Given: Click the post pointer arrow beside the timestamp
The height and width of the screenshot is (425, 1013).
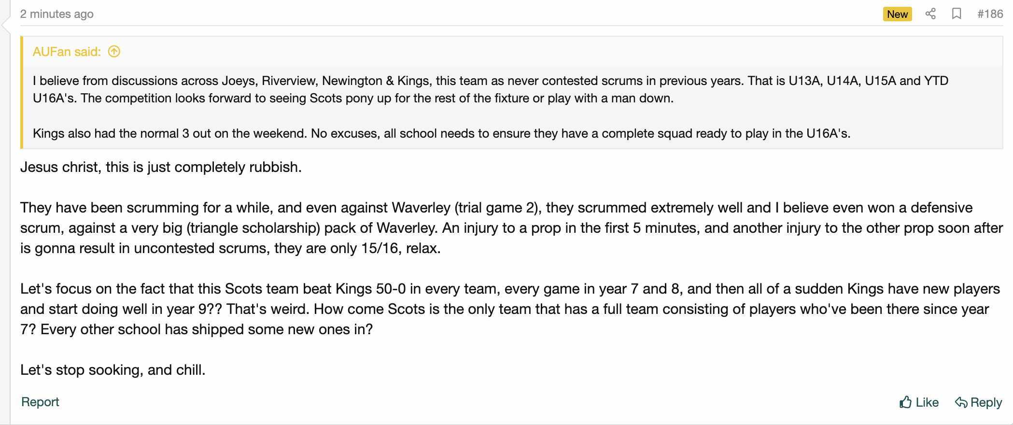Looking at the screenshot, I should [x=6, y=25].
